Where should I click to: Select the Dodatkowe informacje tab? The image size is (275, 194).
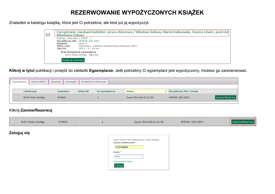point(94,82)
